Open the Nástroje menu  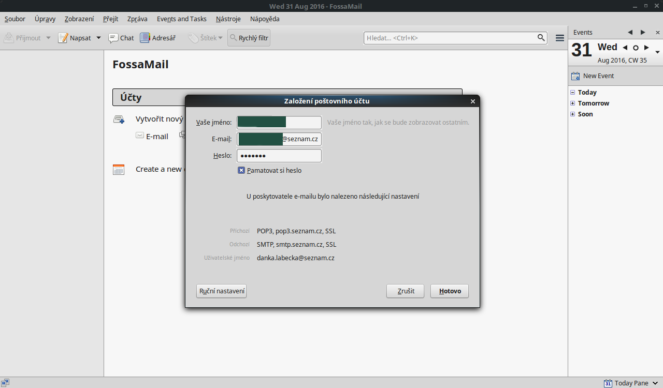(228, 19)
